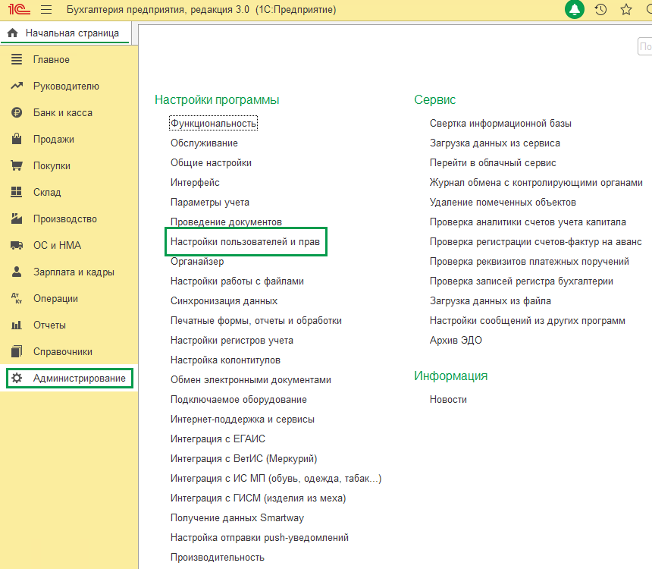652x569 pixels.
Task: Click the Продажи shopping bag icon
Action: coord(17,139)
